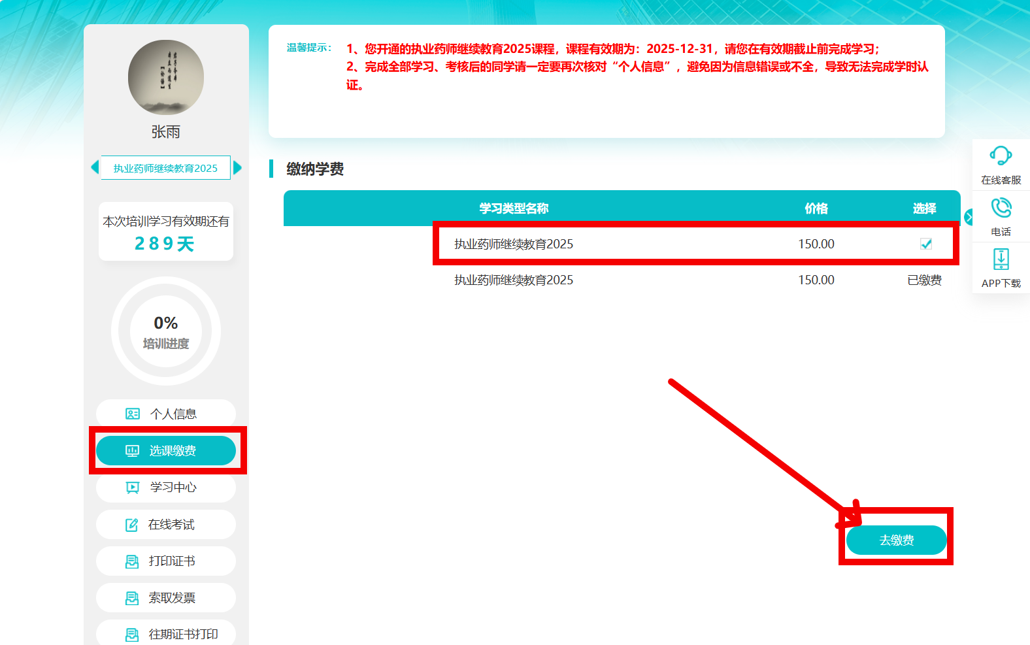The image size is (1030, 645).
Task: Collapse the floating side panel arrow
Action: pyautogui.click(x=968, y=217)
